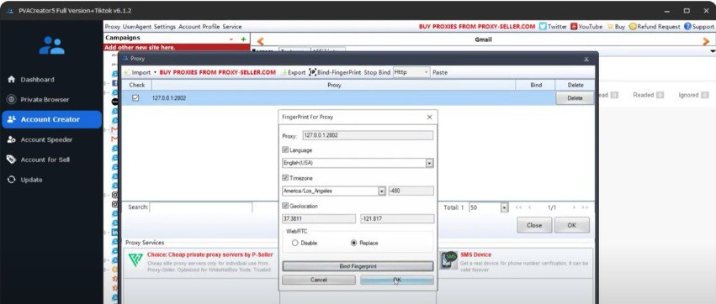716x304 pixels.
Task: Click the Cheap private proxy servers by P-Seller link
Action: 209,254
